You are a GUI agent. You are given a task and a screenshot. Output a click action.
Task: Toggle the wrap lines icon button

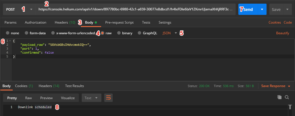click(x=108, y=98)
